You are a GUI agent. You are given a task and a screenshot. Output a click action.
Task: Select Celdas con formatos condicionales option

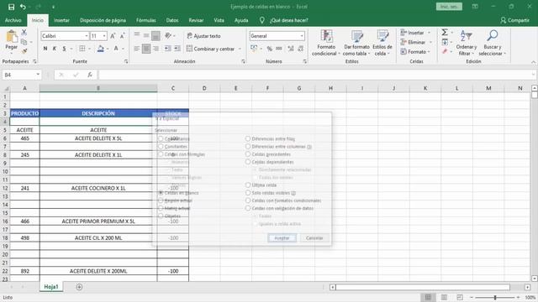click(283, 200)
